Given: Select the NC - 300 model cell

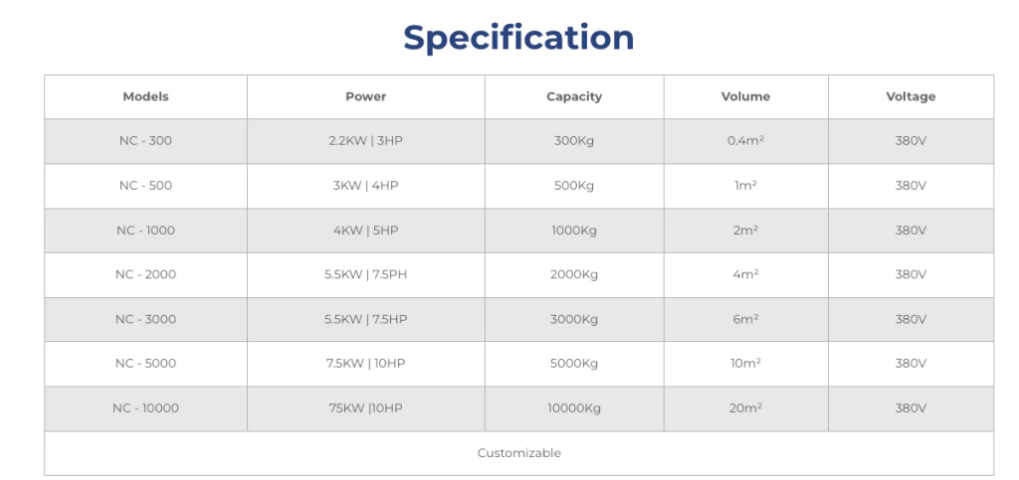Looking at the screenshot, I should tap(145, 141).
